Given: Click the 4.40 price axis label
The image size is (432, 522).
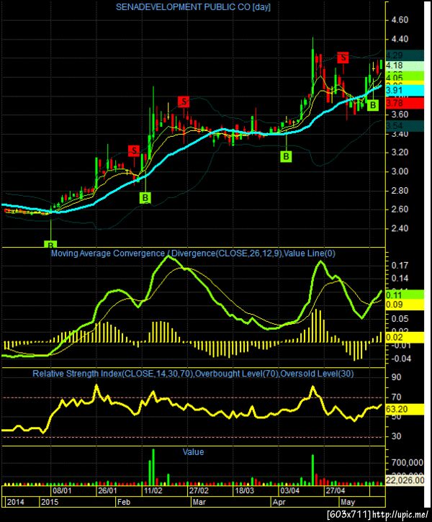Looking at the screenshot, I should (x=398, y=40).
